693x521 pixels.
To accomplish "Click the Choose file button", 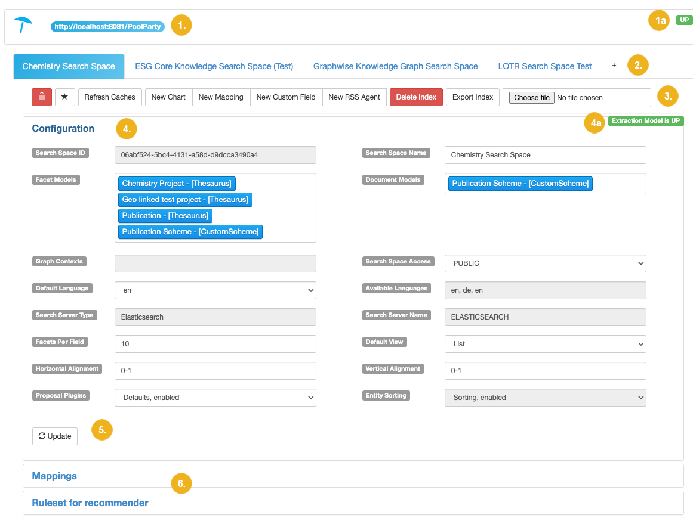I will click(531, 98).
